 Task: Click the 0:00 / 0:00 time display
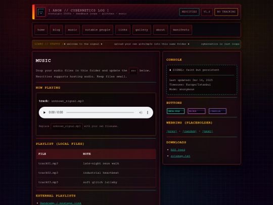(x=56, y=112)
